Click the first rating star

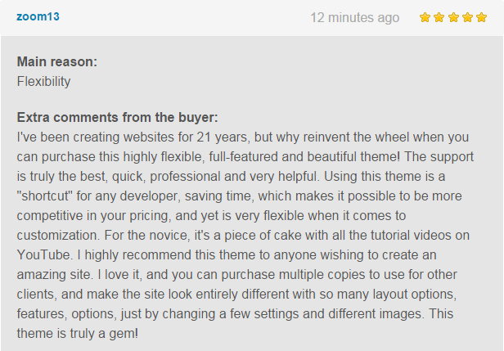[425, 17]
